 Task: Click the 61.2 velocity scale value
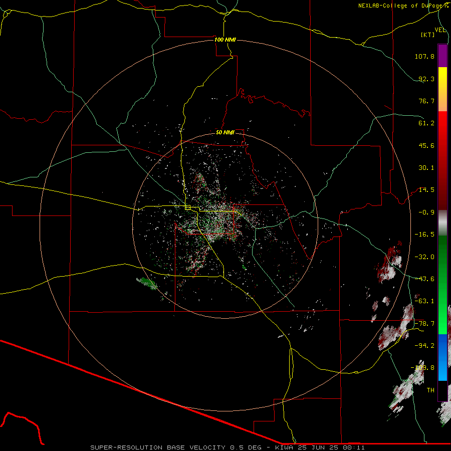coord(426,123)
